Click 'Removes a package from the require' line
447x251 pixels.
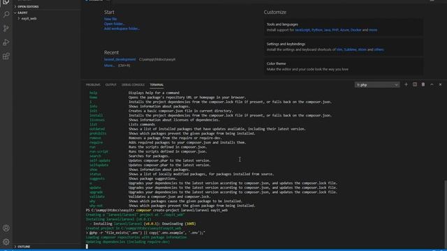click(175, 138)
